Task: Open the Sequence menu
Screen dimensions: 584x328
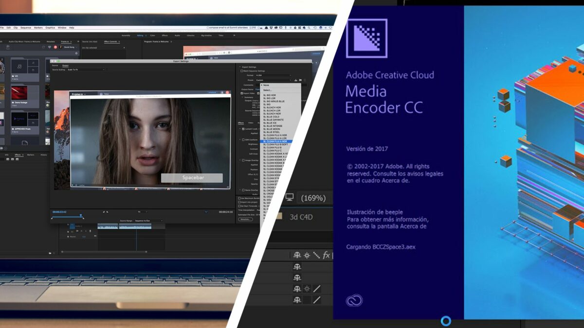Action: (26, 28)
